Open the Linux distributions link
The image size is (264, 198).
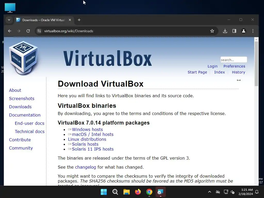[87, 139]
